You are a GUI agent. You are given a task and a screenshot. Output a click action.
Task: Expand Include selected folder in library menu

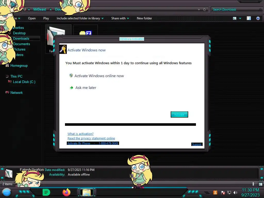80,18
